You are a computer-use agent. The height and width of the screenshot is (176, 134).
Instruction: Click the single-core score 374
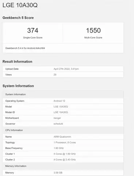tap(33, 30)
